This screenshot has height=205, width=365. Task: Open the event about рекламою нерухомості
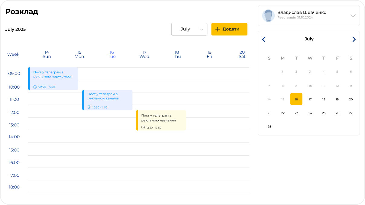pyautogui.click(x=53, y=78)
